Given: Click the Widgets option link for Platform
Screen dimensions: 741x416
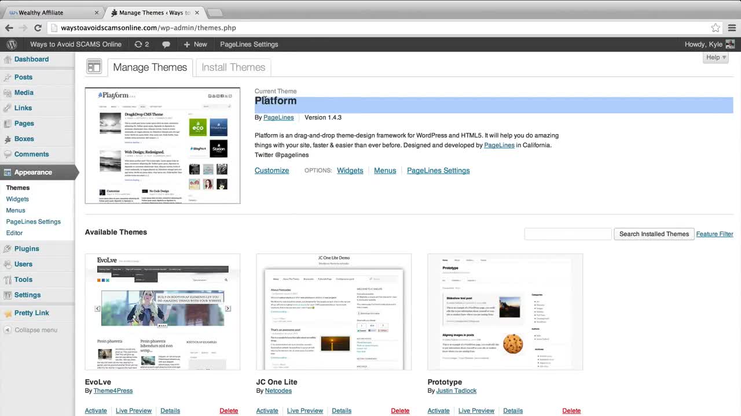Looking at the screenshot, I should pos(350,170).
